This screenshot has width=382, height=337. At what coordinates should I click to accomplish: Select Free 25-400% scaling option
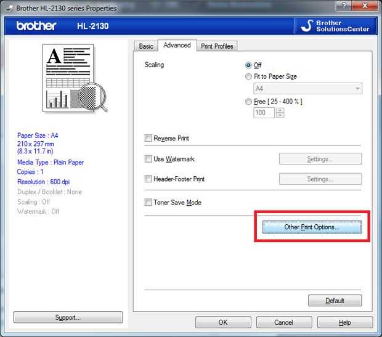pos(248,102)
